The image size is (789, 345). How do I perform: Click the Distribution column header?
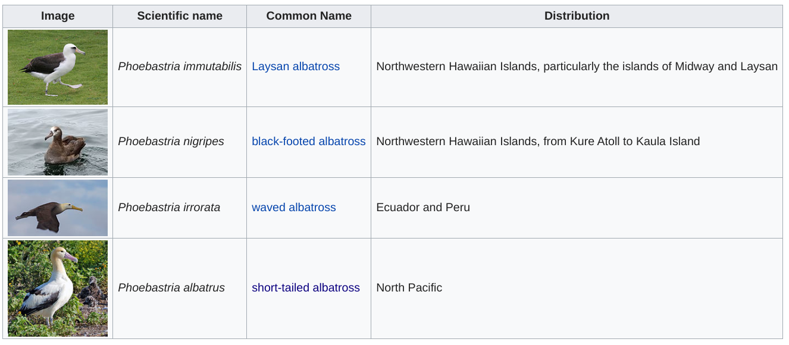tap(577, 16)
